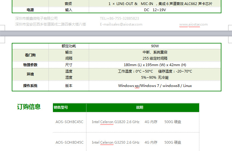Select the 环境 row header
Image resolution: width=232 pixels, height=151 pixels.
30,74
